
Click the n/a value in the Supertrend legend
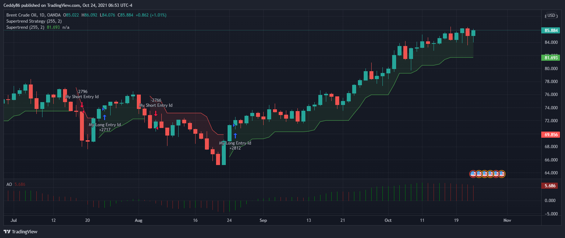pyautogui.click(x=66, y=27)
